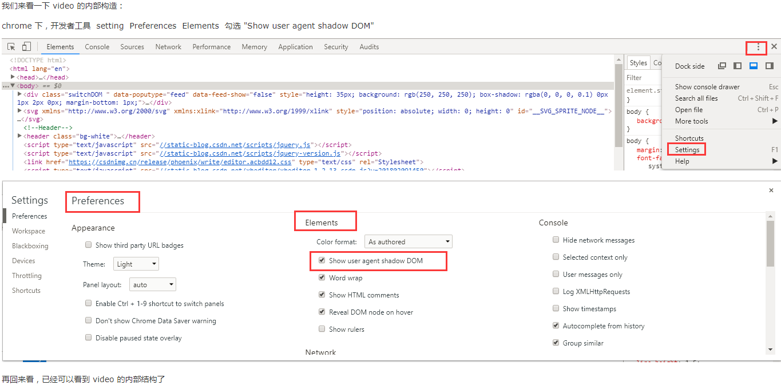Close the DevTools panel with the X
Viewport: 781px width, 385px height.
click(x=774, y=47)
